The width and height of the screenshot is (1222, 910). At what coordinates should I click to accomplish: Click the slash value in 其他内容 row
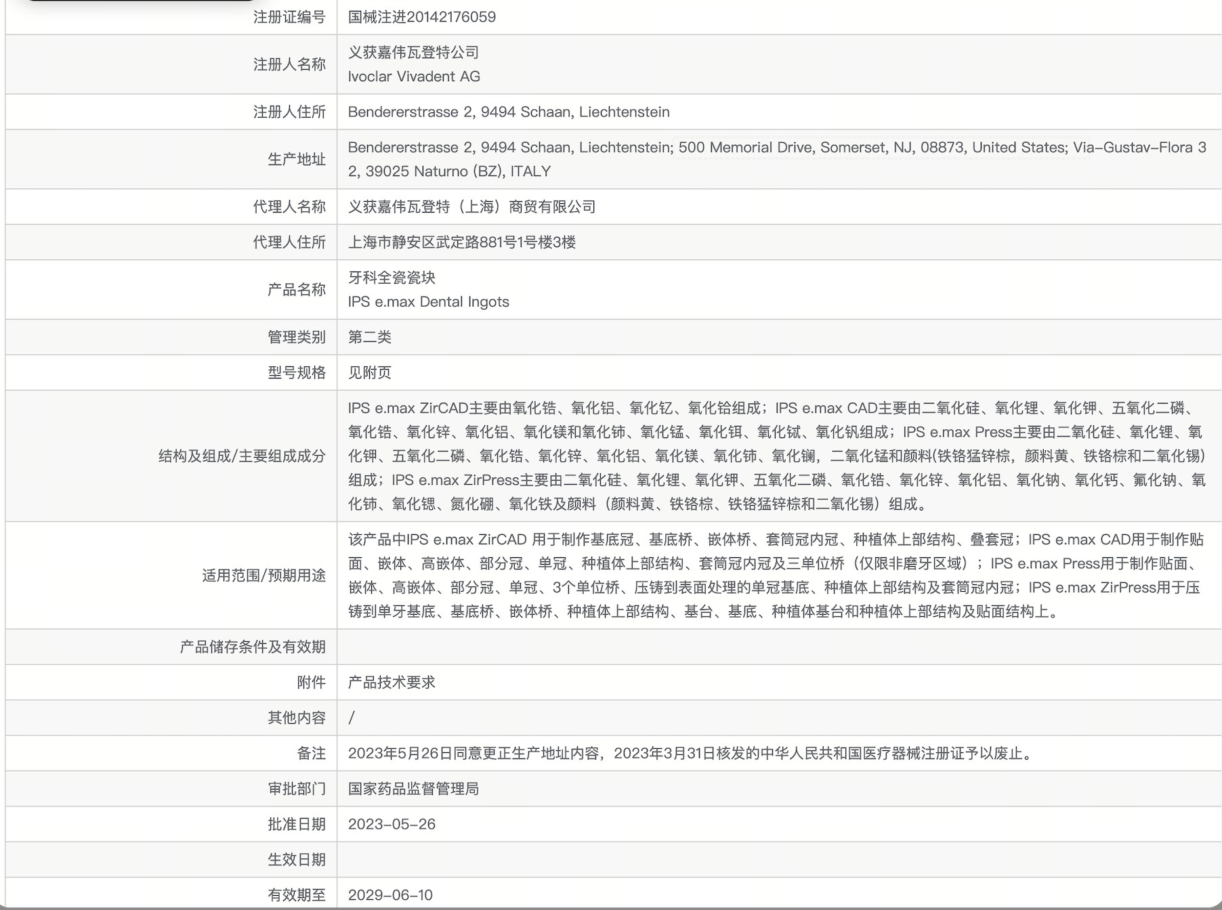(352, 718)
